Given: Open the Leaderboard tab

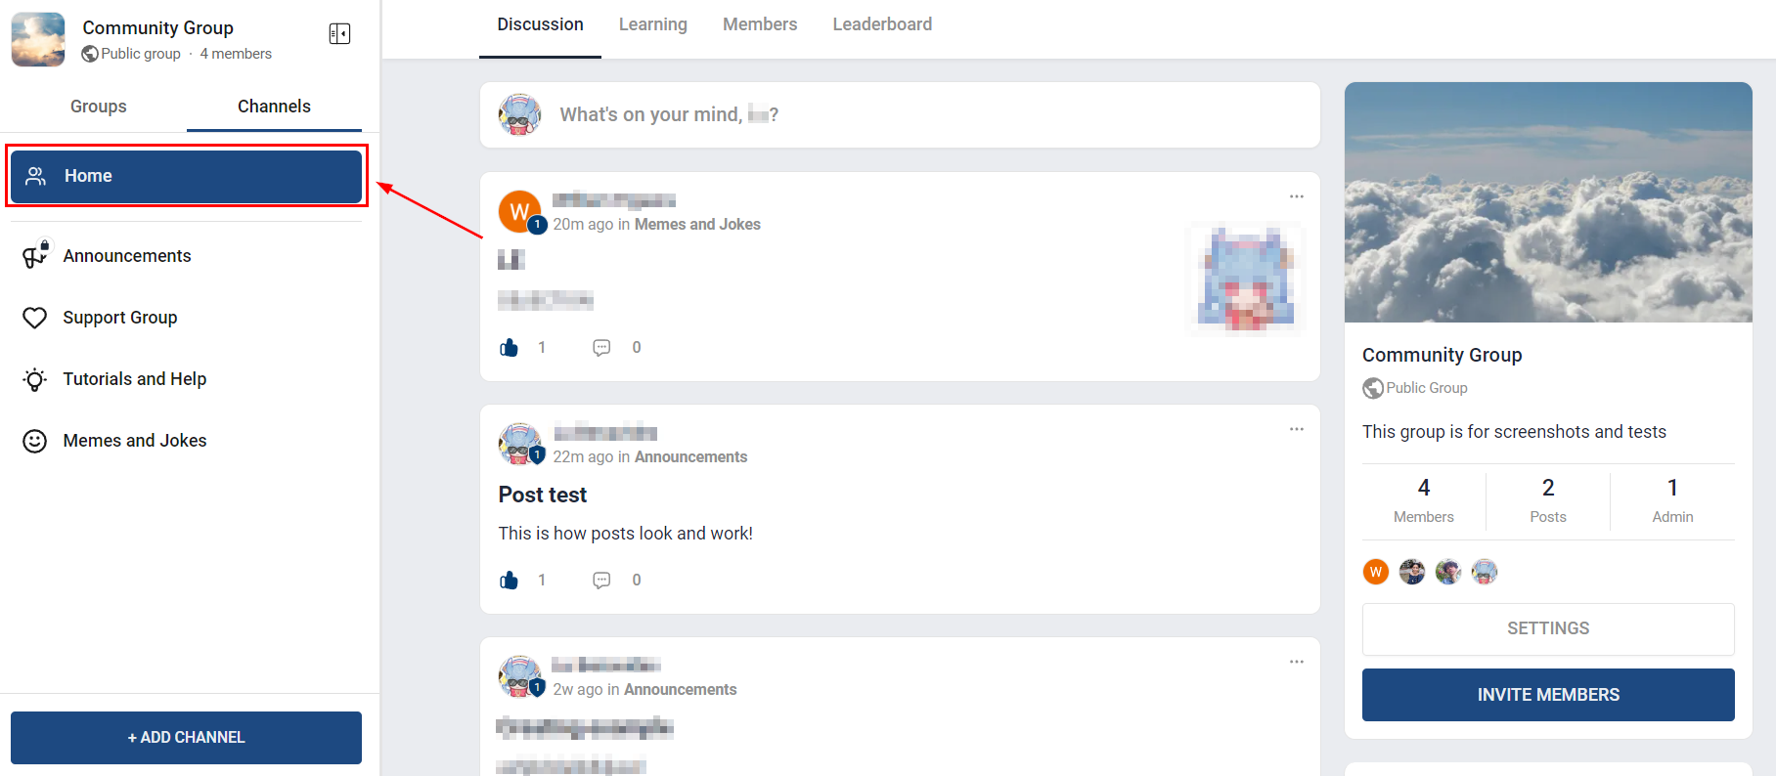Looking at the screenshot, I should [x=882, y=24].
